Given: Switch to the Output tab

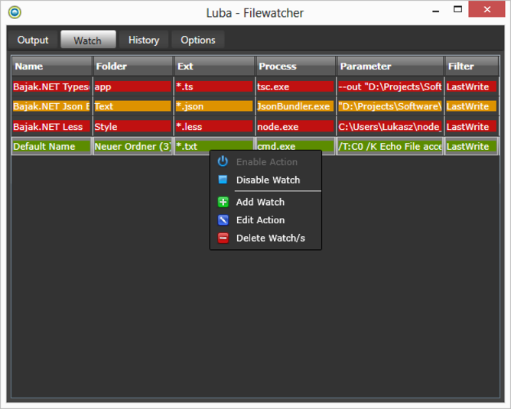Looking at the screenshot, I should (x=33, y=40).
